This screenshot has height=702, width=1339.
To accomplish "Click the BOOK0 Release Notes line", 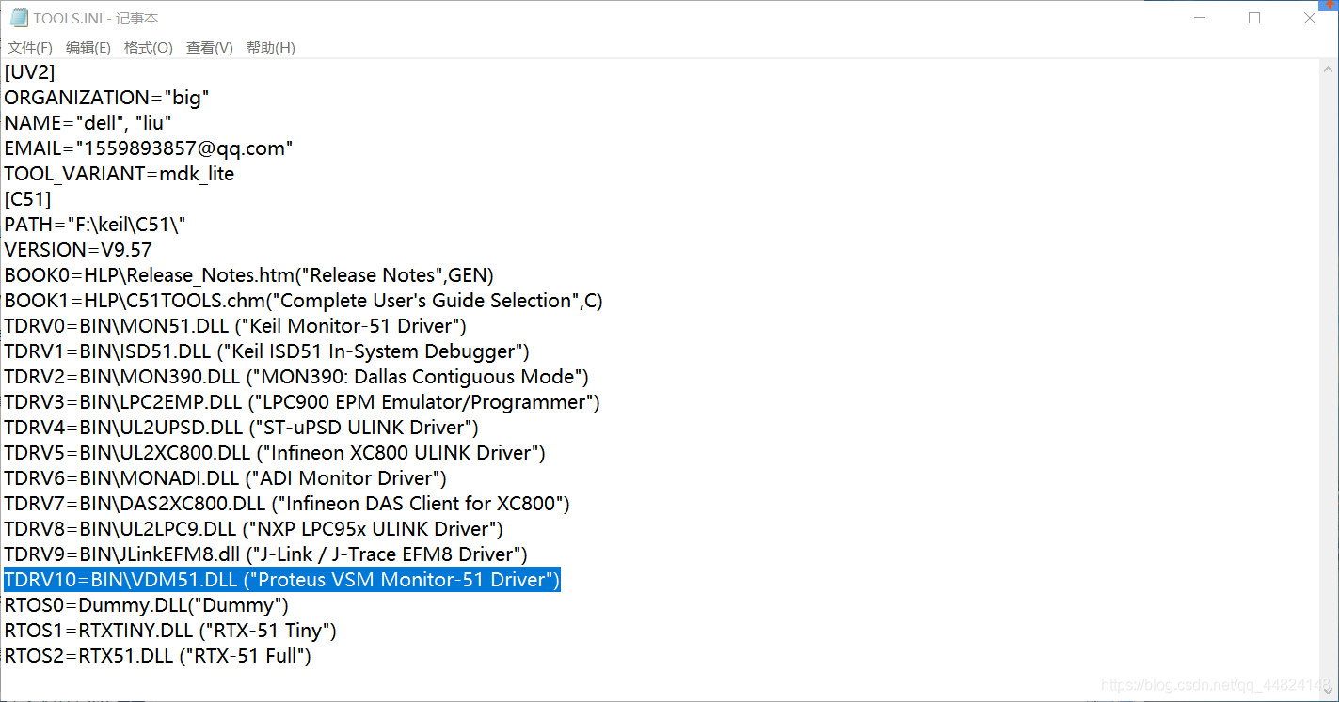I will [249, 275].
